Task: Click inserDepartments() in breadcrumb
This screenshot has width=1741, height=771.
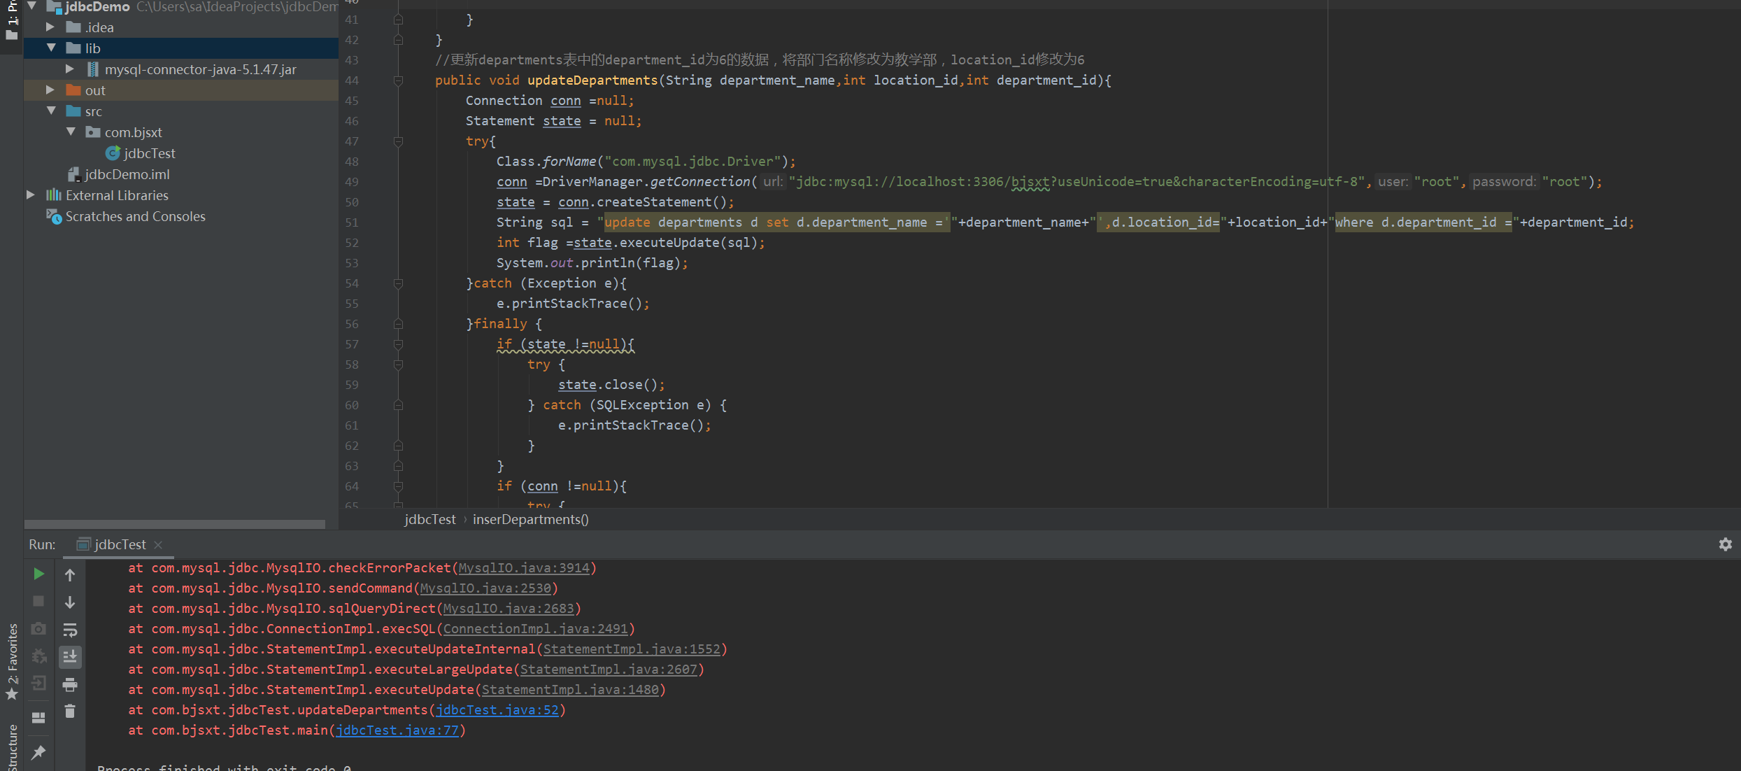Action: click(530, 519)
